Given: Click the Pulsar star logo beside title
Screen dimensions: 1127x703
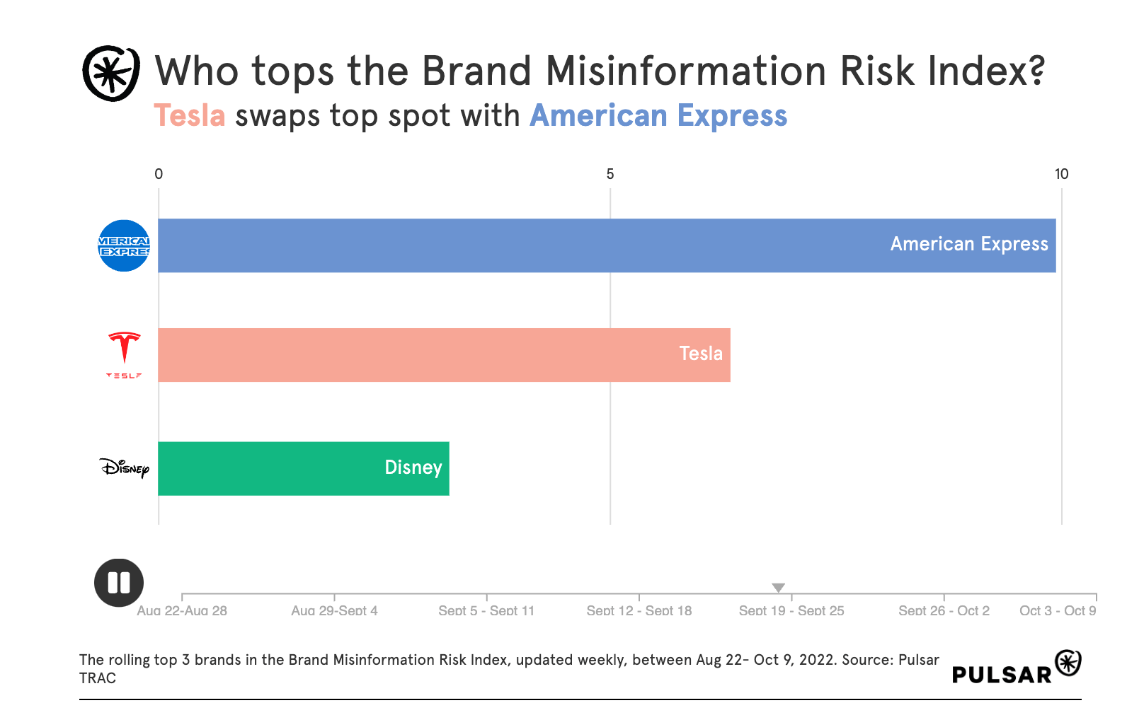Looking at the screenshot, I should (x=111, y=73).
